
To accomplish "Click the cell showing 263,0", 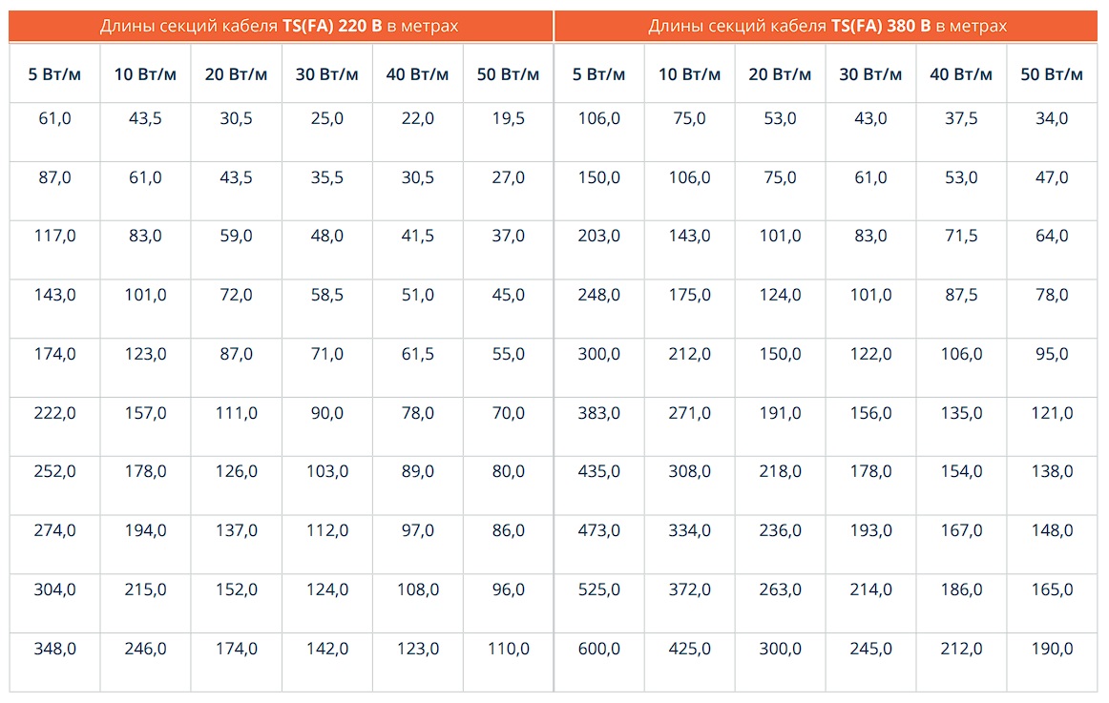I will tap(780, 589).
